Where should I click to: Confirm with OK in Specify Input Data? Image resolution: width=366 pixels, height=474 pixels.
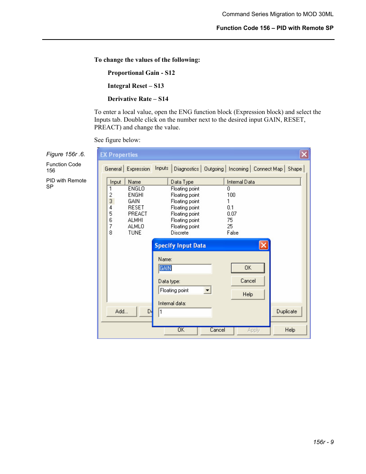(248, 268)
